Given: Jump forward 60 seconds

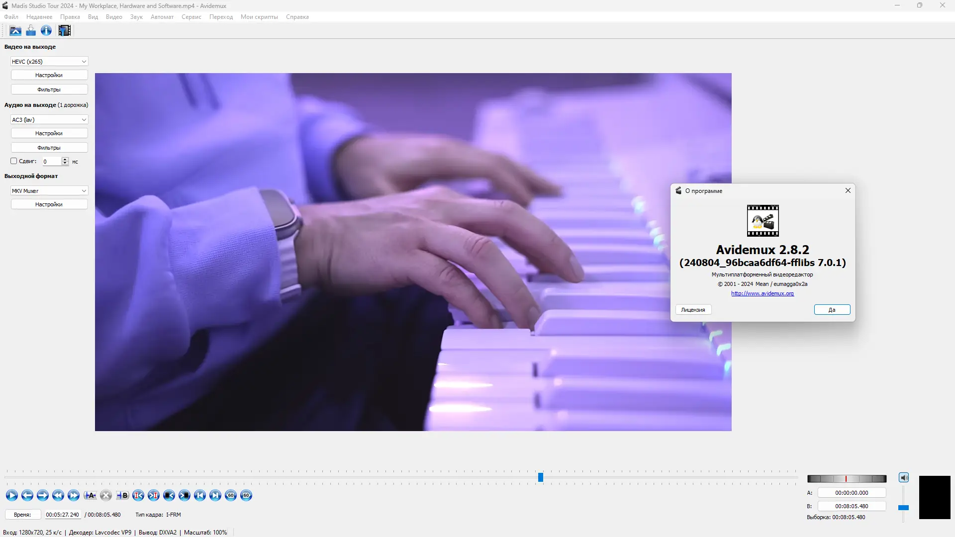Looking at the screenshot, I should 246,495.
